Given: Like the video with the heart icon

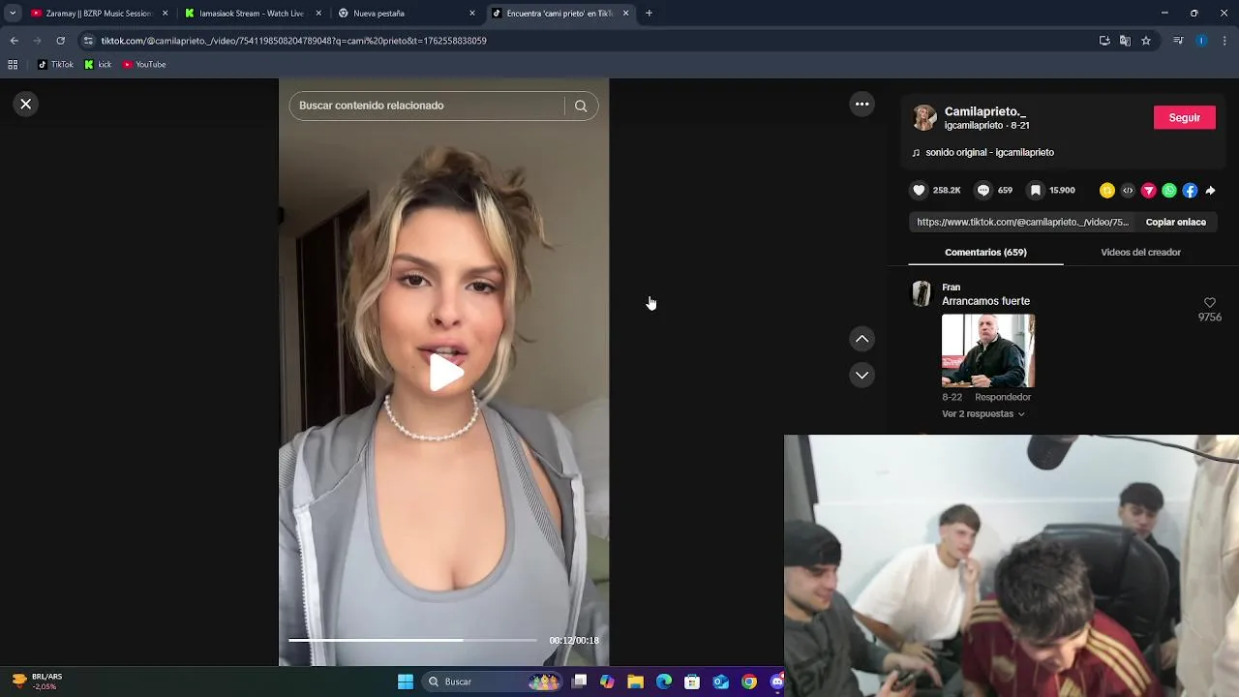Looking at the screenshot, I should (x=920, y=191).
